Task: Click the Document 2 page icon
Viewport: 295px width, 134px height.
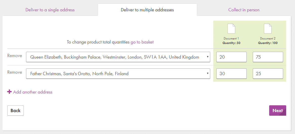Action: [x=268, y=29]
